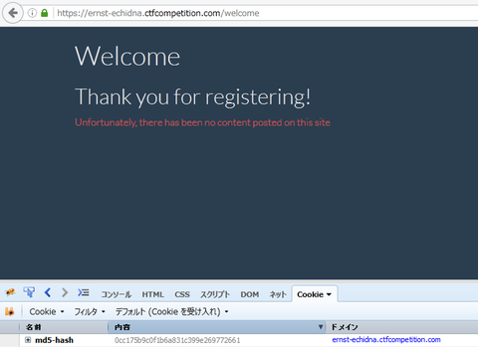The width and height of the screenshot is (478, 359).
Task: Click the browser back arrow button
Action: pyautogui.click(x=13, y=13)
